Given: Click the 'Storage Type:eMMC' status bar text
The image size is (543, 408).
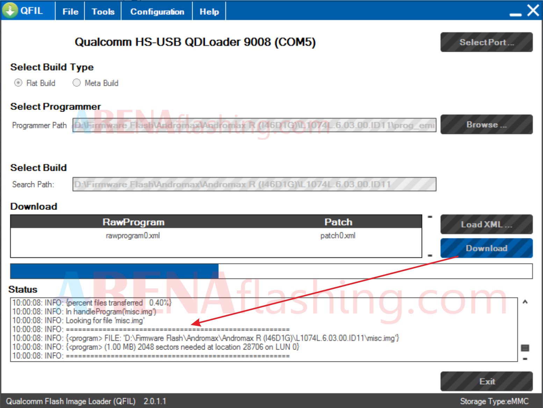Looking at the screenshot, I should point(494,401).
